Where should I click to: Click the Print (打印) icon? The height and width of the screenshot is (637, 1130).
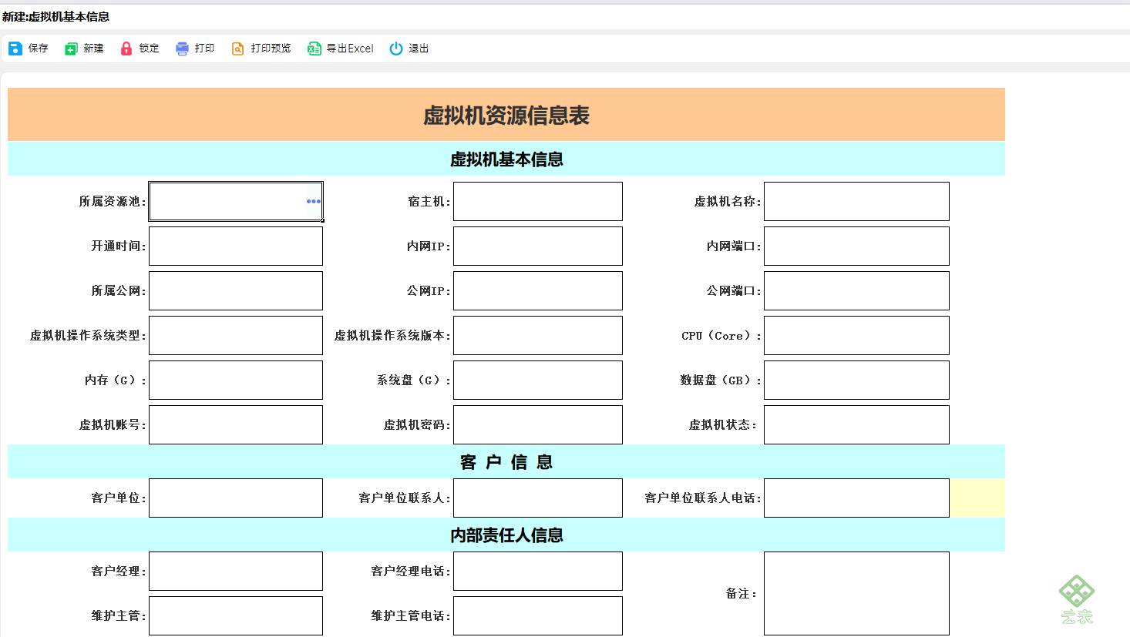tap(182, 49)
